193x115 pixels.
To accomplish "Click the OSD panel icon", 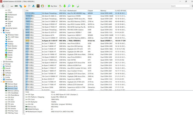I will click(x=38, y=6).
